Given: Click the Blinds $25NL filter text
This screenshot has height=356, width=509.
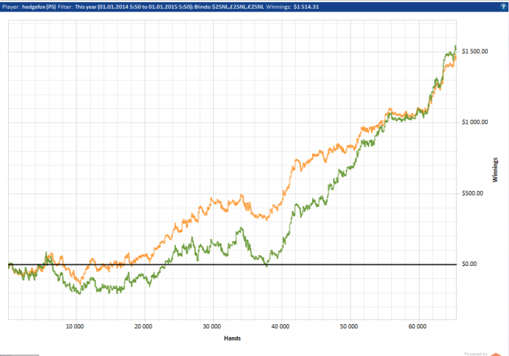Looking at the screenshot, I should [x=229, y=7].
